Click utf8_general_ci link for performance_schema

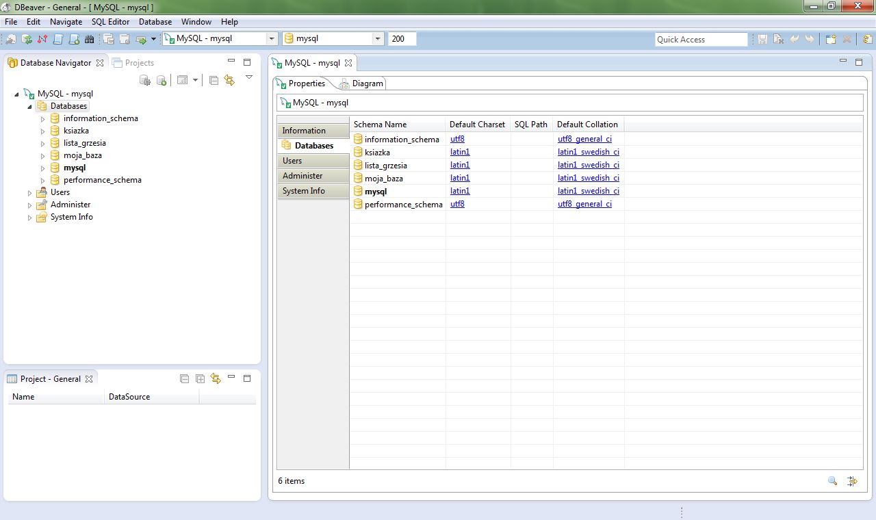click(x=585, y=204)
